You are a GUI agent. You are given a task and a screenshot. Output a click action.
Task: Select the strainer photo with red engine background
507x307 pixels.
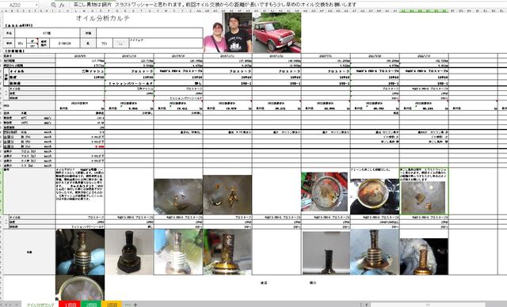(x=325, y=191)
